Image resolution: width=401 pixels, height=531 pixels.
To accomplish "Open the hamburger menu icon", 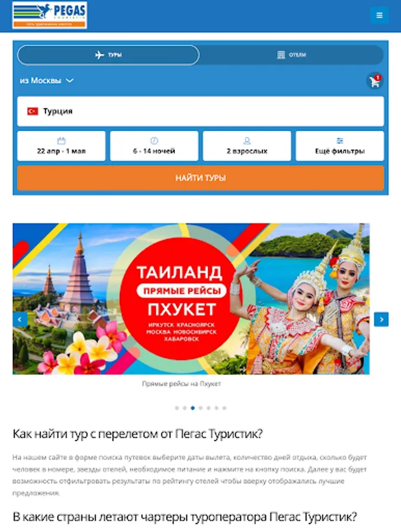I will point(379,15).
